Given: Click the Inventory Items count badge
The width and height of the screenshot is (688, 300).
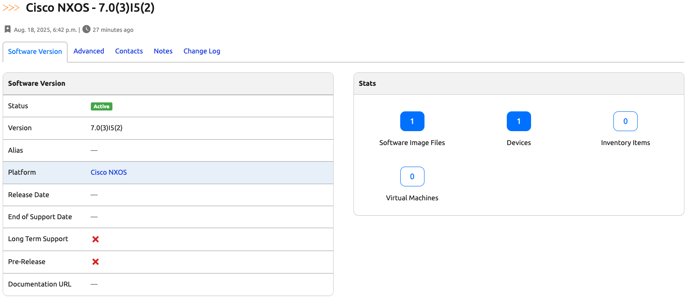Looking at the screenshot, I should [625, 121].
